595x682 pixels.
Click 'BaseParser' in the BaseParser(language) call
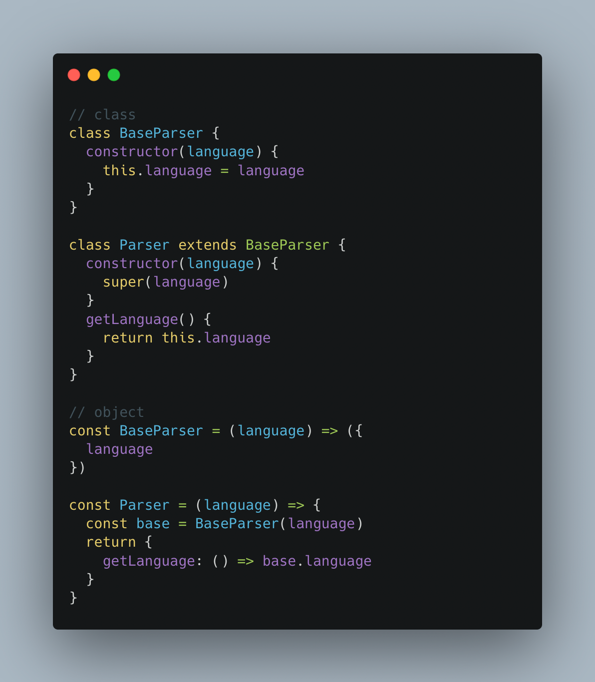tap(237, 524)
